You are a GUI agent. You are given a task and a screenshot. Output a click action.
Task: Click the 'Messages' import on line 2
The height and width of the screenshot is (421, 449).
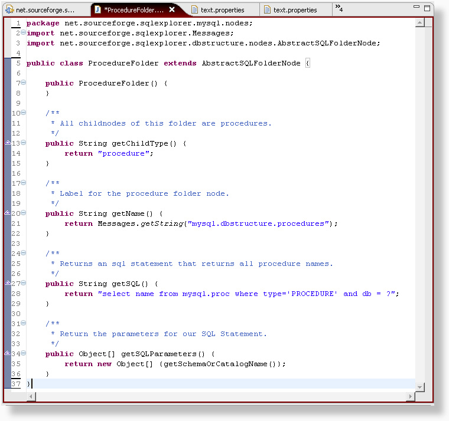point(210,33)
